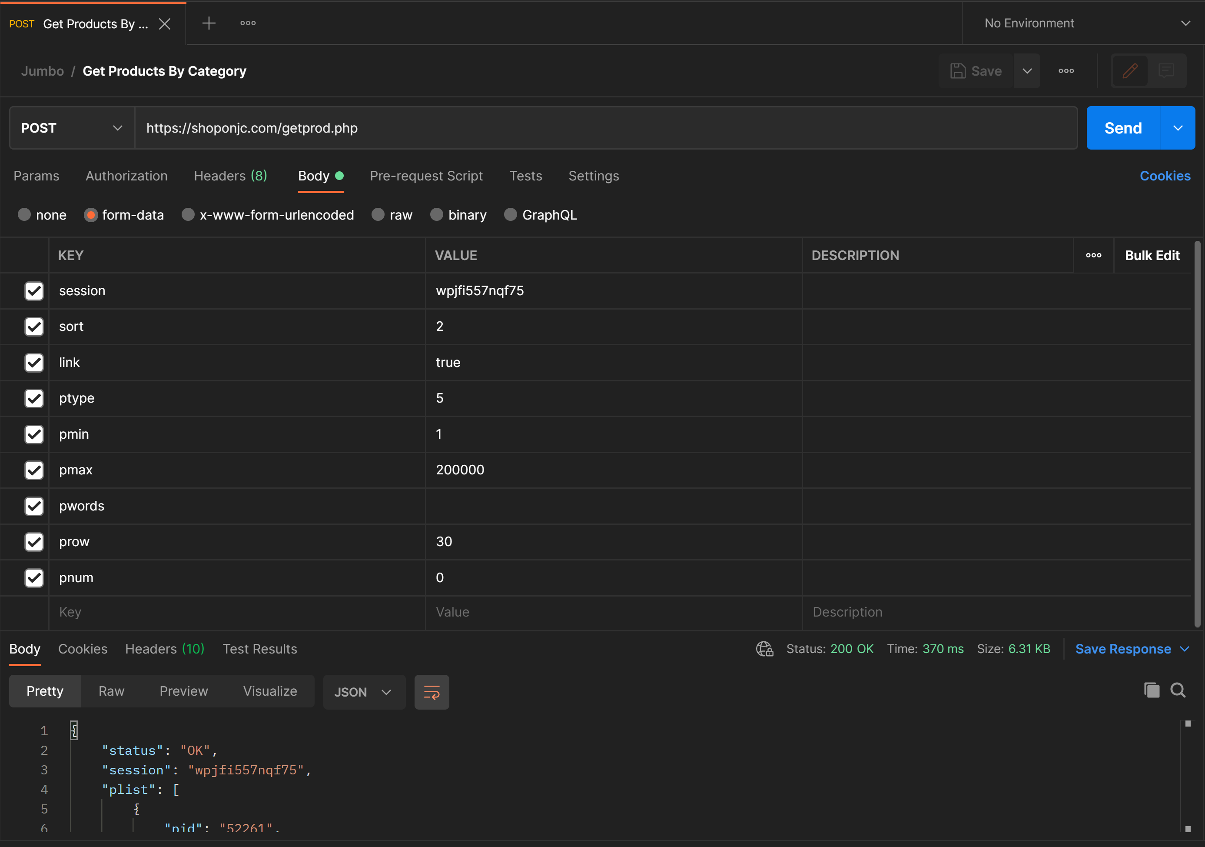Open the comments panel icon
The height and width of the screenshot is (847, 1205).
pyautogui.click(x=1166, y=71)
